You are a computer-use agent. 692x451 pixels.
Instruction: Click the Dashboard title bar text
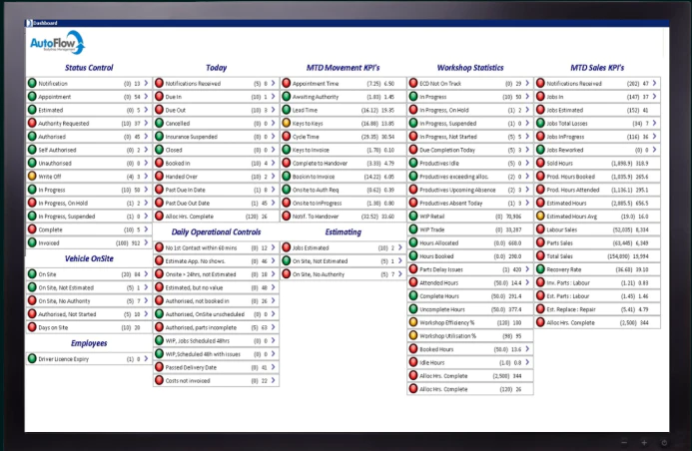coord(45,23)
